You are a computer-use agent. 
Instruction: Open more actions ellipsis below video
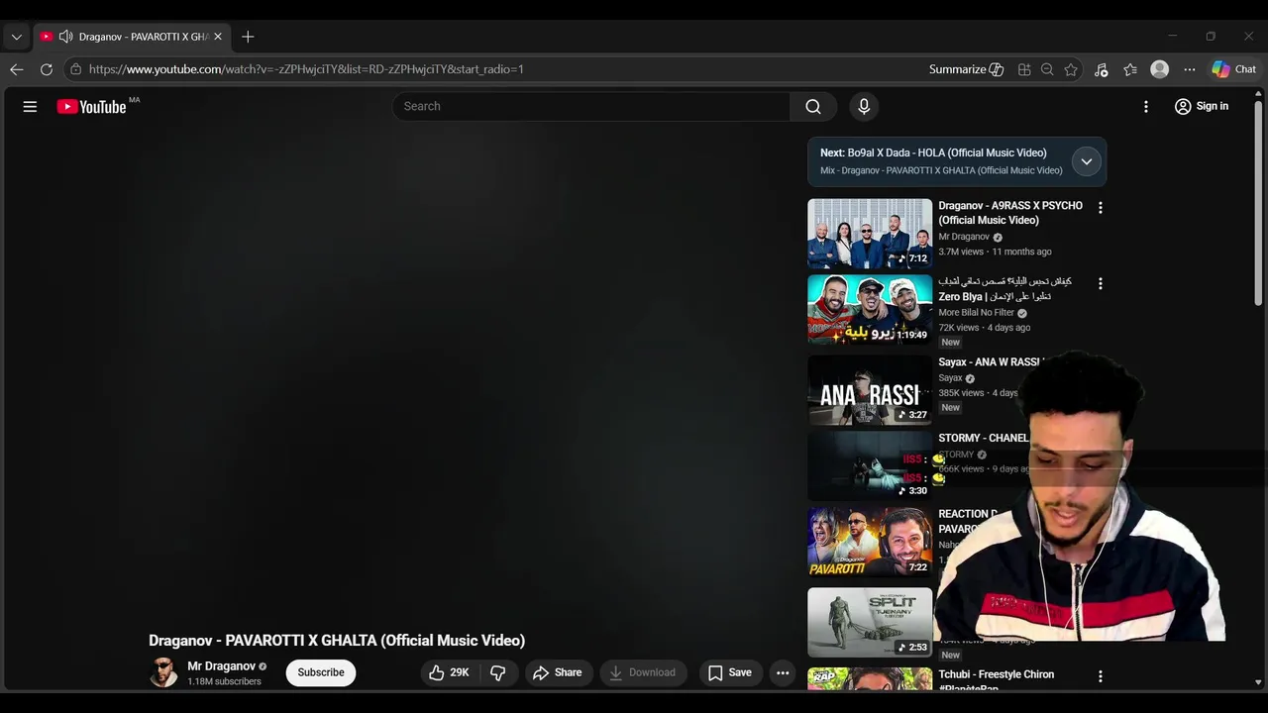(783, 672)
